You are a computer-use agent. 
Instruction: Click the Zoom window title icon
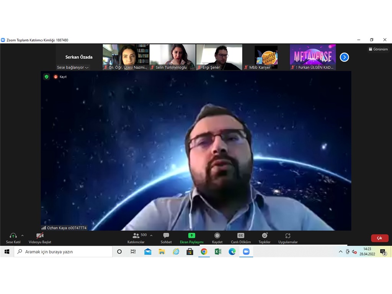pyautogui.click(x=3, y=40)
